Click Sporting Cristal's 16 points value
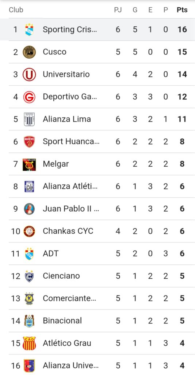 182,30
